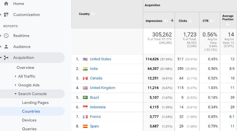Expand the Google Ads submenu arrow
The image size is (237, 131).
click(15, 85)
